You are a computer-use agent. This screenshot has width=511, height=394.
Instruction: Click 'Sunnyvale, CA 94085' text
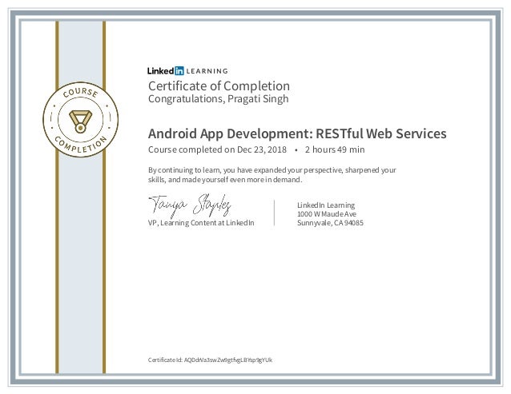point(330,223)
